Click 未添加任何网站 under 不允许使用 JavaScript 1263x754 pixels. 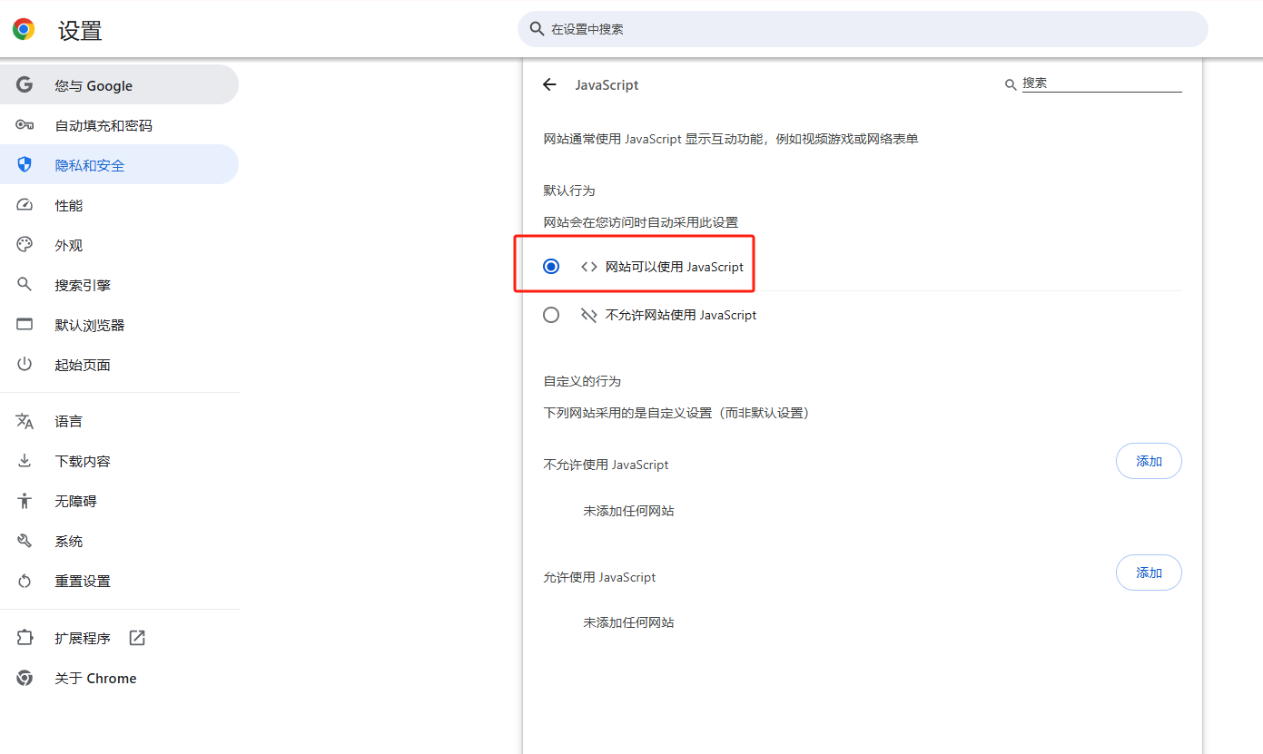628,511
